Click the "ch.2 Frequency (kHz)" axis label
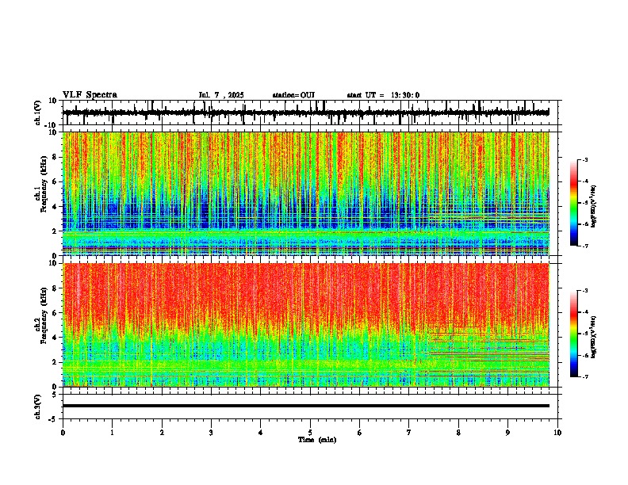The width and height of the screenshot is (628, 485). (x=40, y=316)
